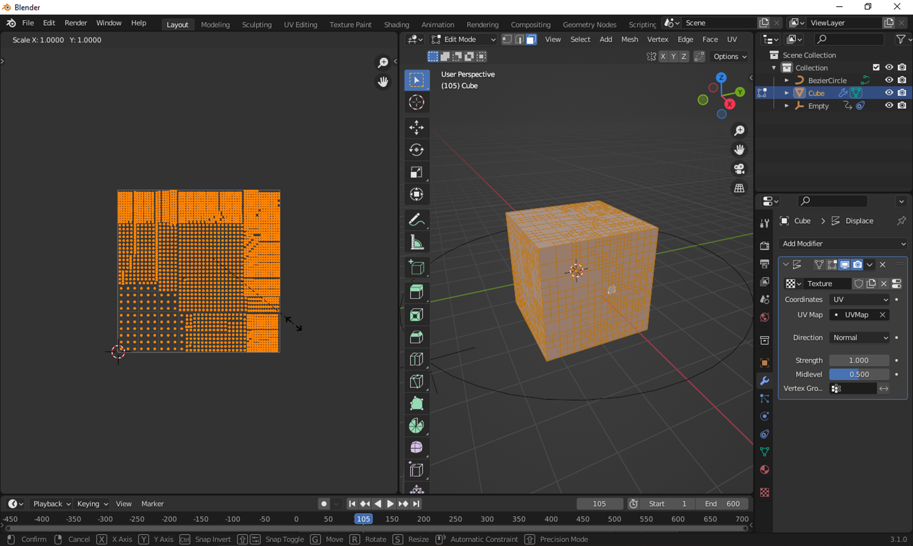Image resolution: width=913 pixels, height=546 pixels.
Task: Switch perspective/orthographic grid view icon
Action: point(739,188)
